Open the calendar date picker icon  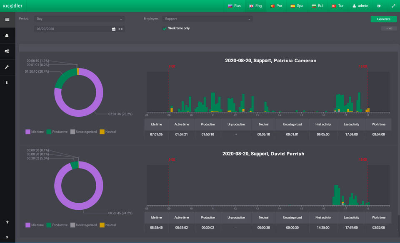click(x=114, y=29)
